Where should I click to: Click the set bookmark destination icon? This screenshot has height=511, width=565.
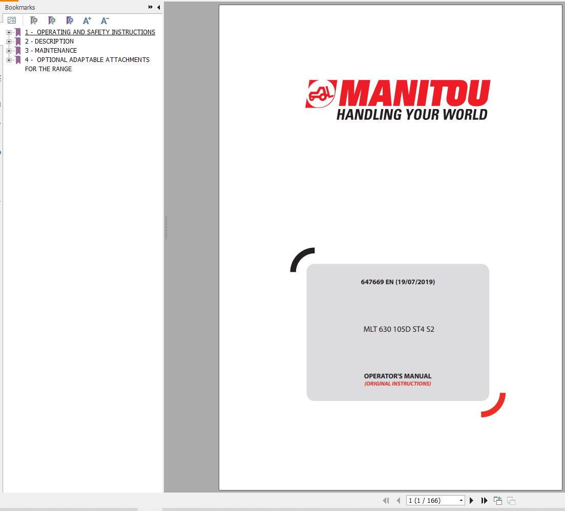[70, 20]
